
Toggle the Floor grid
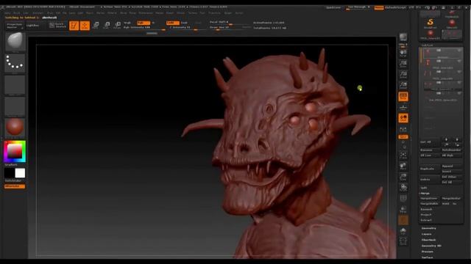(x=403, y=107)
